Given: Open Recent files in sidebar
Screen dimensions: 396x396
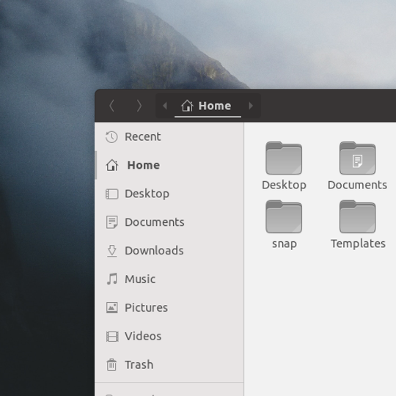Looking at the screenshot, I should [169, 137].
